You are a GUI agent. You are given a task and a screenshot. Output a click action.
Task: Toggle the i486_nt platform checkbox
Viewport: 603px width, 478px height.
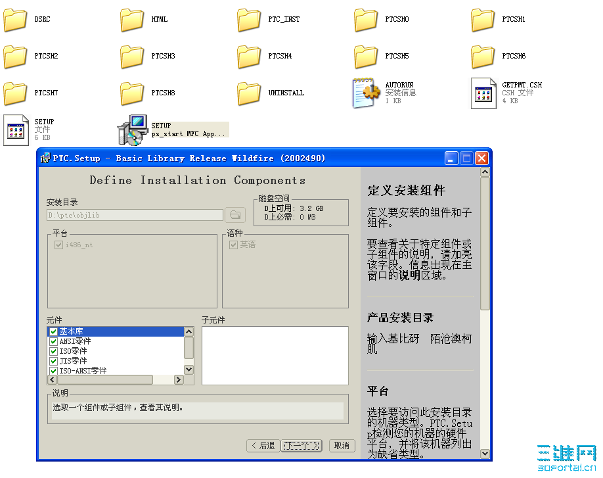point(58,245)
